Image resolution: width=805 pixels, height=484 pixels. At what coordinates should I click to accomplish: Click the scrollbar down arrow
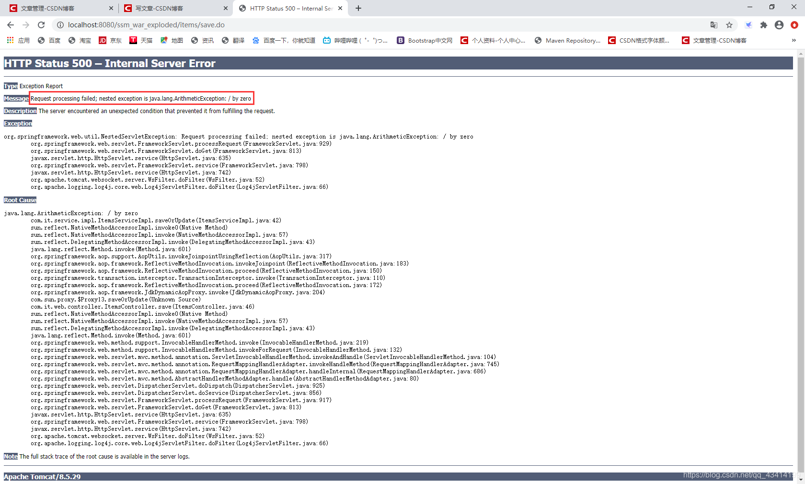tap(801, 480)
